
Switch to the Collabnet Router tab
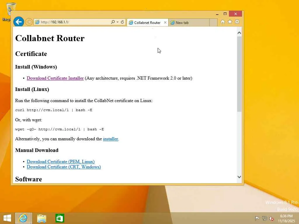click(145, 23)
